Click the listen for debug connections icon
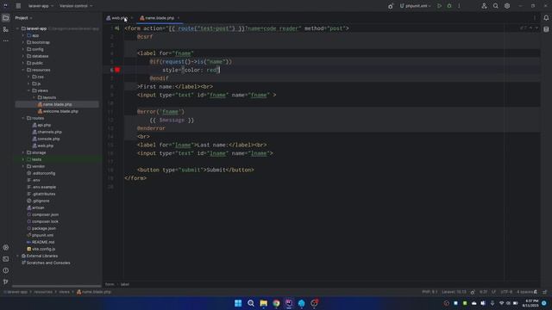The width and height of the screenshot is (552, 310). [391, 6]
